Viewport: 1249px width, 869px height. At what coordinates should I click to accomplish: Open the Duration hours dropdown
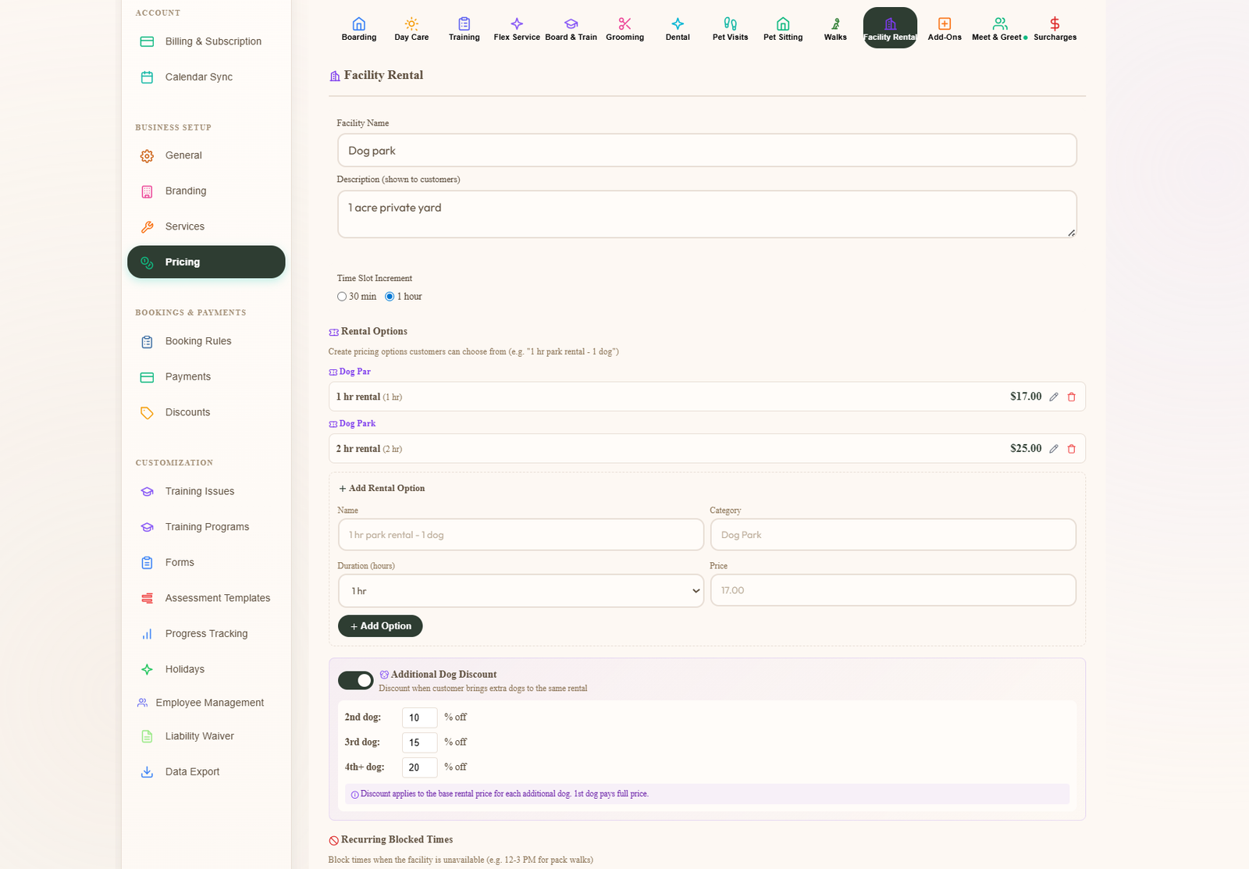click(521, 591)
